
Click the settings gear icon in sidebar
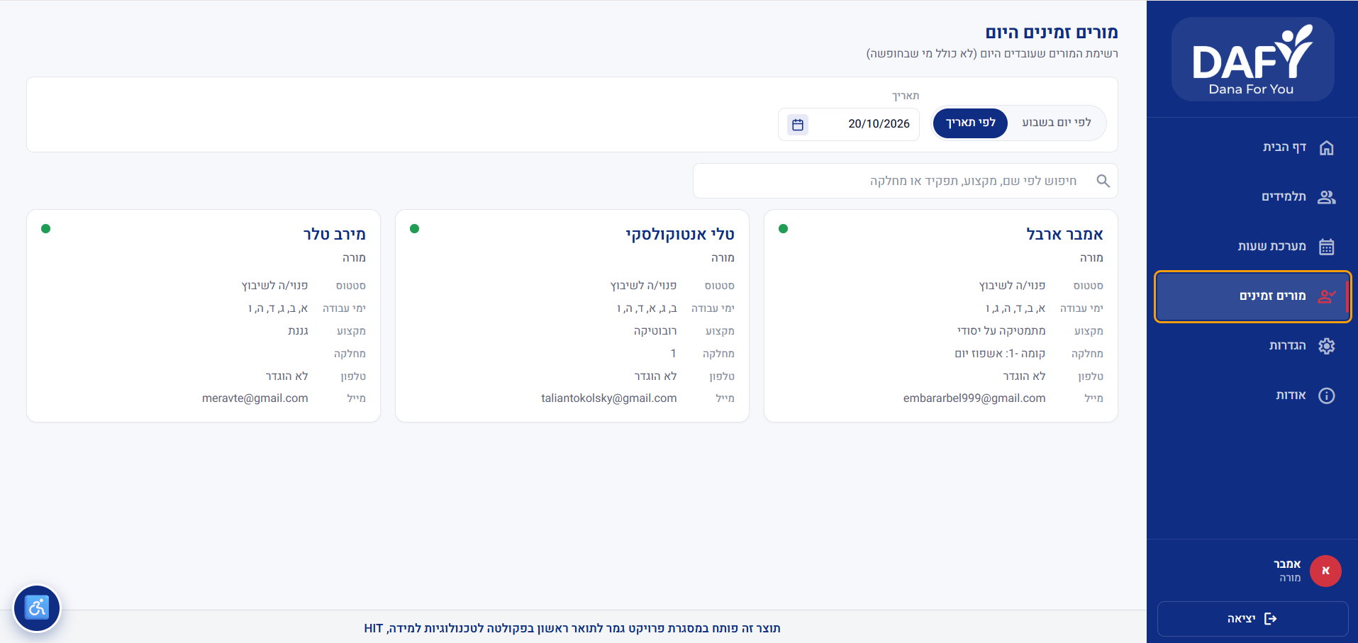(x=1326, y=346)
